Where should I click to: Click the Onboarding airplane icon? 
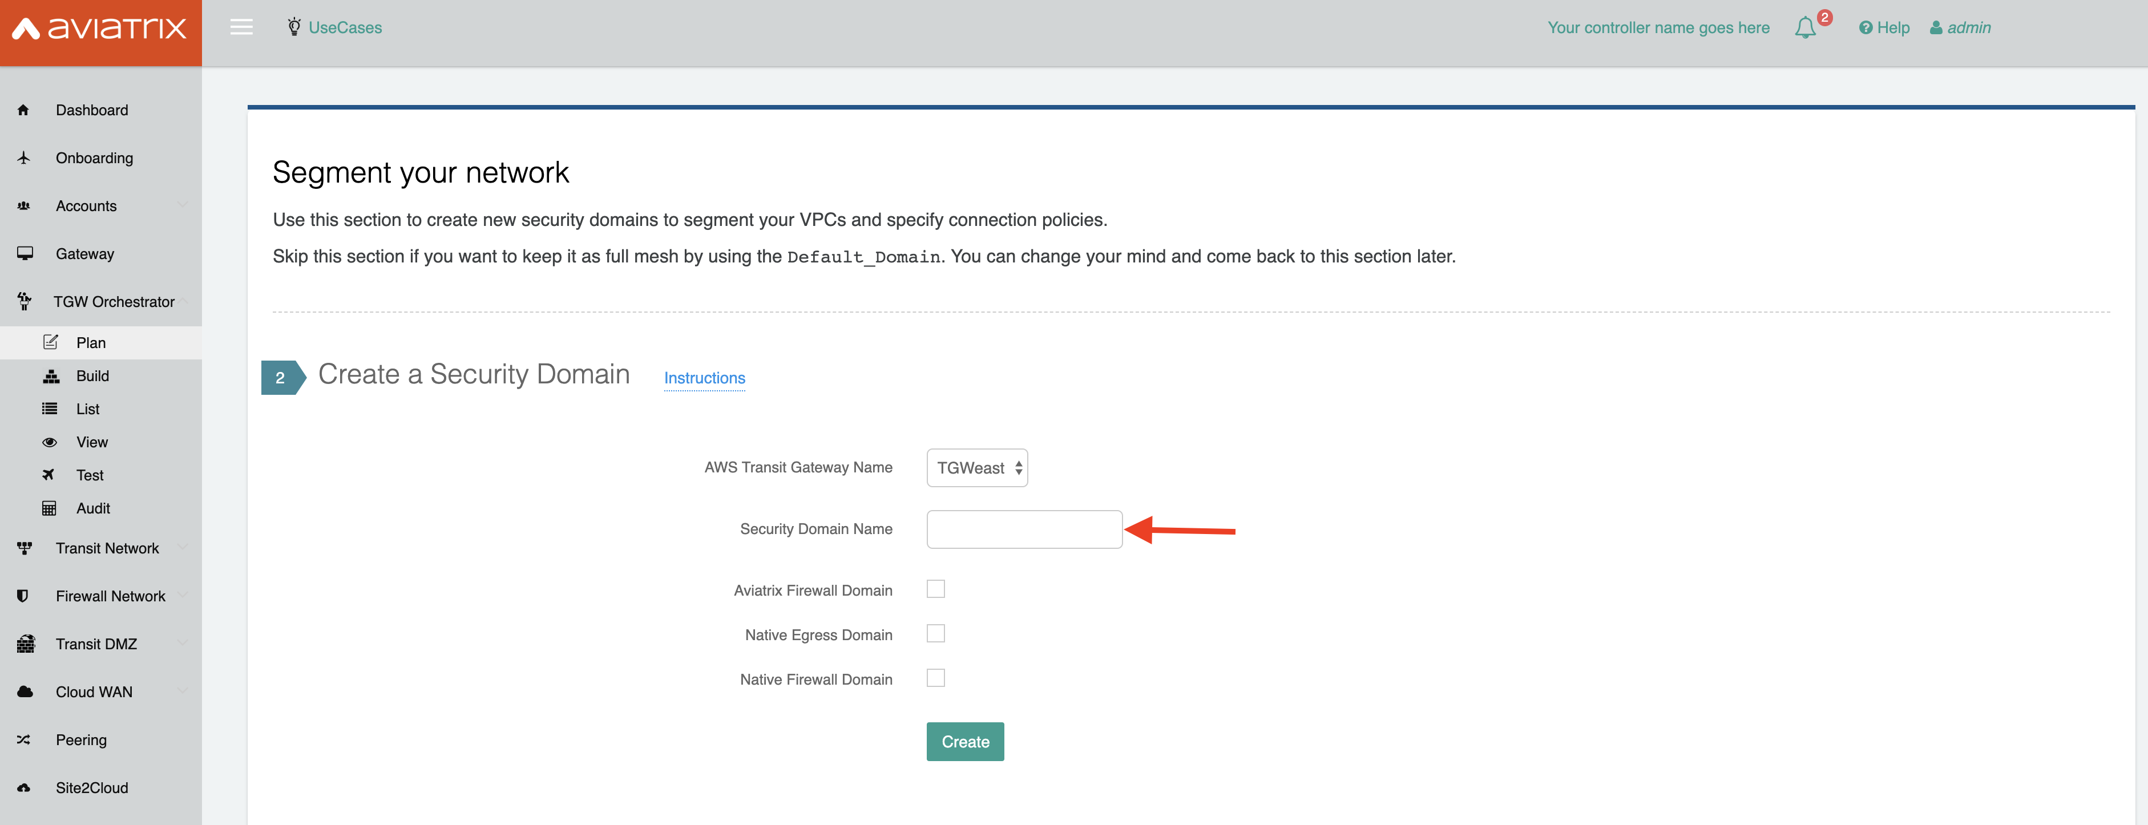[23, 157]
